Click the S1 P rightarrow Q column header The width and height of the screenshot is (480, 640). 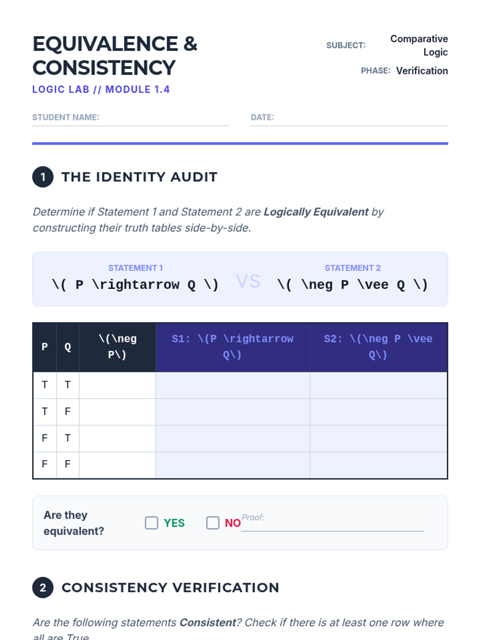[x=232, y=347]
